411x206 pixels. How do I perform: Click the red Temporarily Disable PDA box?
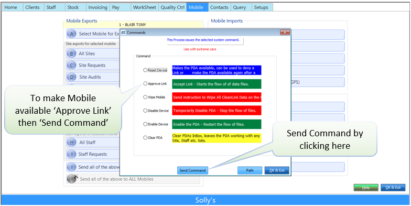pos(217,111)
